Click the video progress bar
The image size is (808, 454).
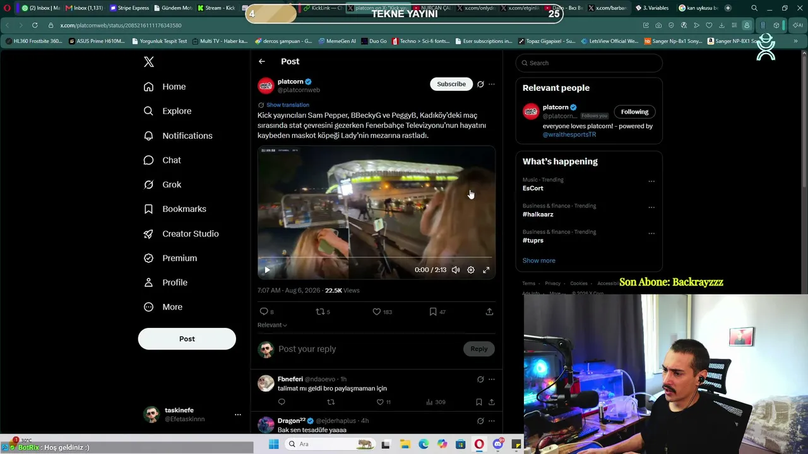pyautogui.click(x=376, y=258)
